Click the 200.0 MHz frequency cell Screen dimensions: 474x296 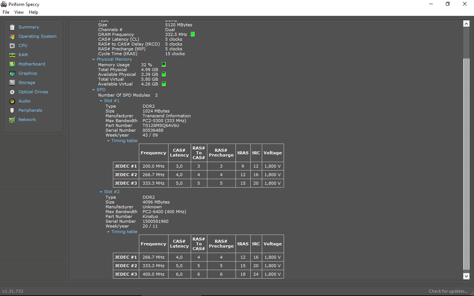pyautogui.click(x=154, y=166)
